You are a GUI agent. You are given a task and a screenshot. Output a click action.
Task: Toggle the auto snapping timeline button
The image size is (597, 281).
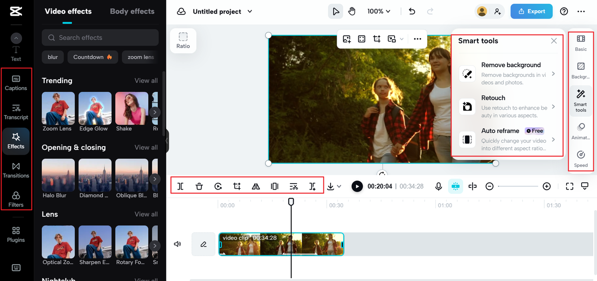coord(456,186)
